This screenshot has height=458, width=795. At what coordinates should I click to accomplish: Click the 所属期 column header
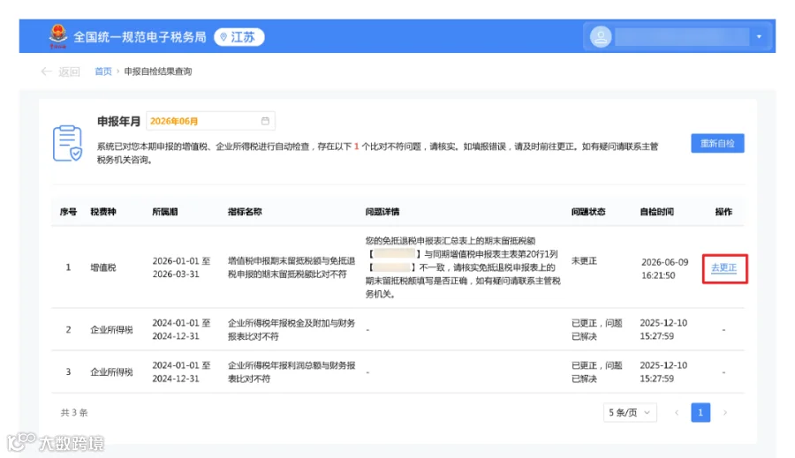165,212
